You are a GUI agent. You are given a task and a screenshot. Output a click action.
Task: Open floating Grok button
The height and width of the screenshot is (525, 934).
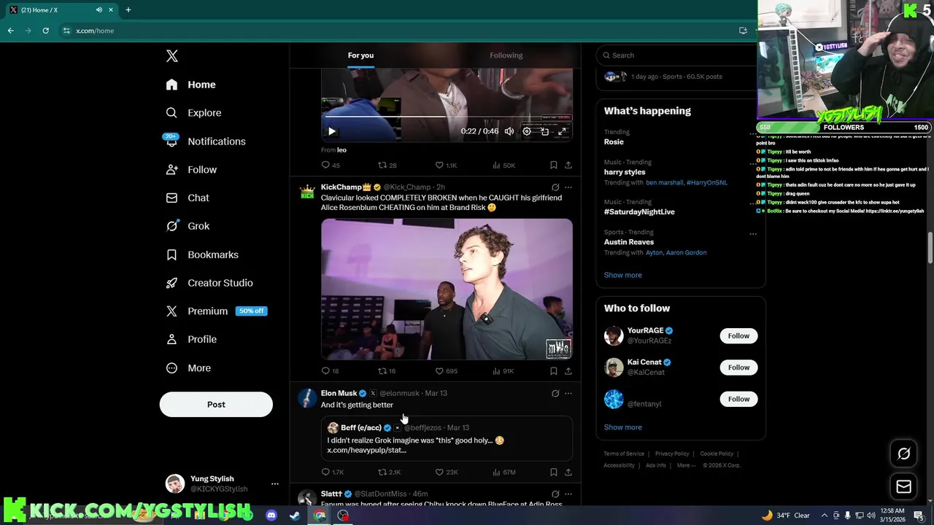[x=903, y=454]
